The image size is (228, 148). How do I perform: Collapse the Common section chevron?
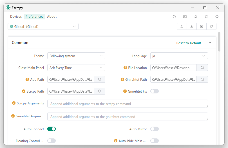pyautogui.click(x=210, y=42)
